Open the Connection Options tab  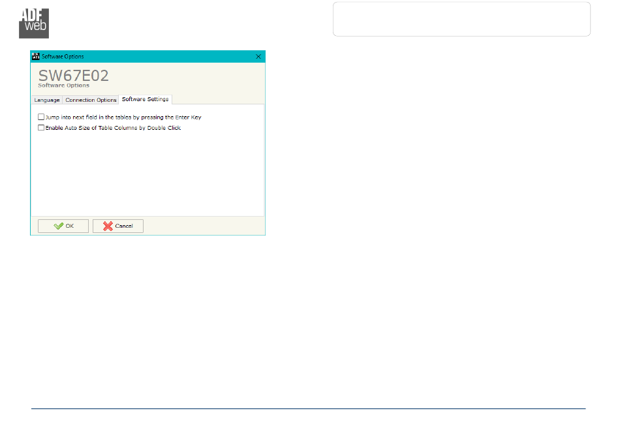coord(91,100)
